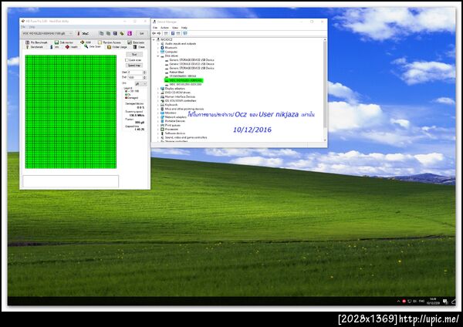Click the End value spinner arrows
463x327 pixels.
(144, 77)
